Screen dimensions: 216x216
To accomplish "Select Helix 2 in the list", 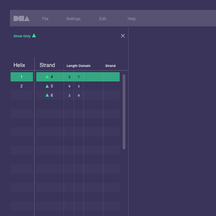I will pyautogui.click(x=22, y=86).
